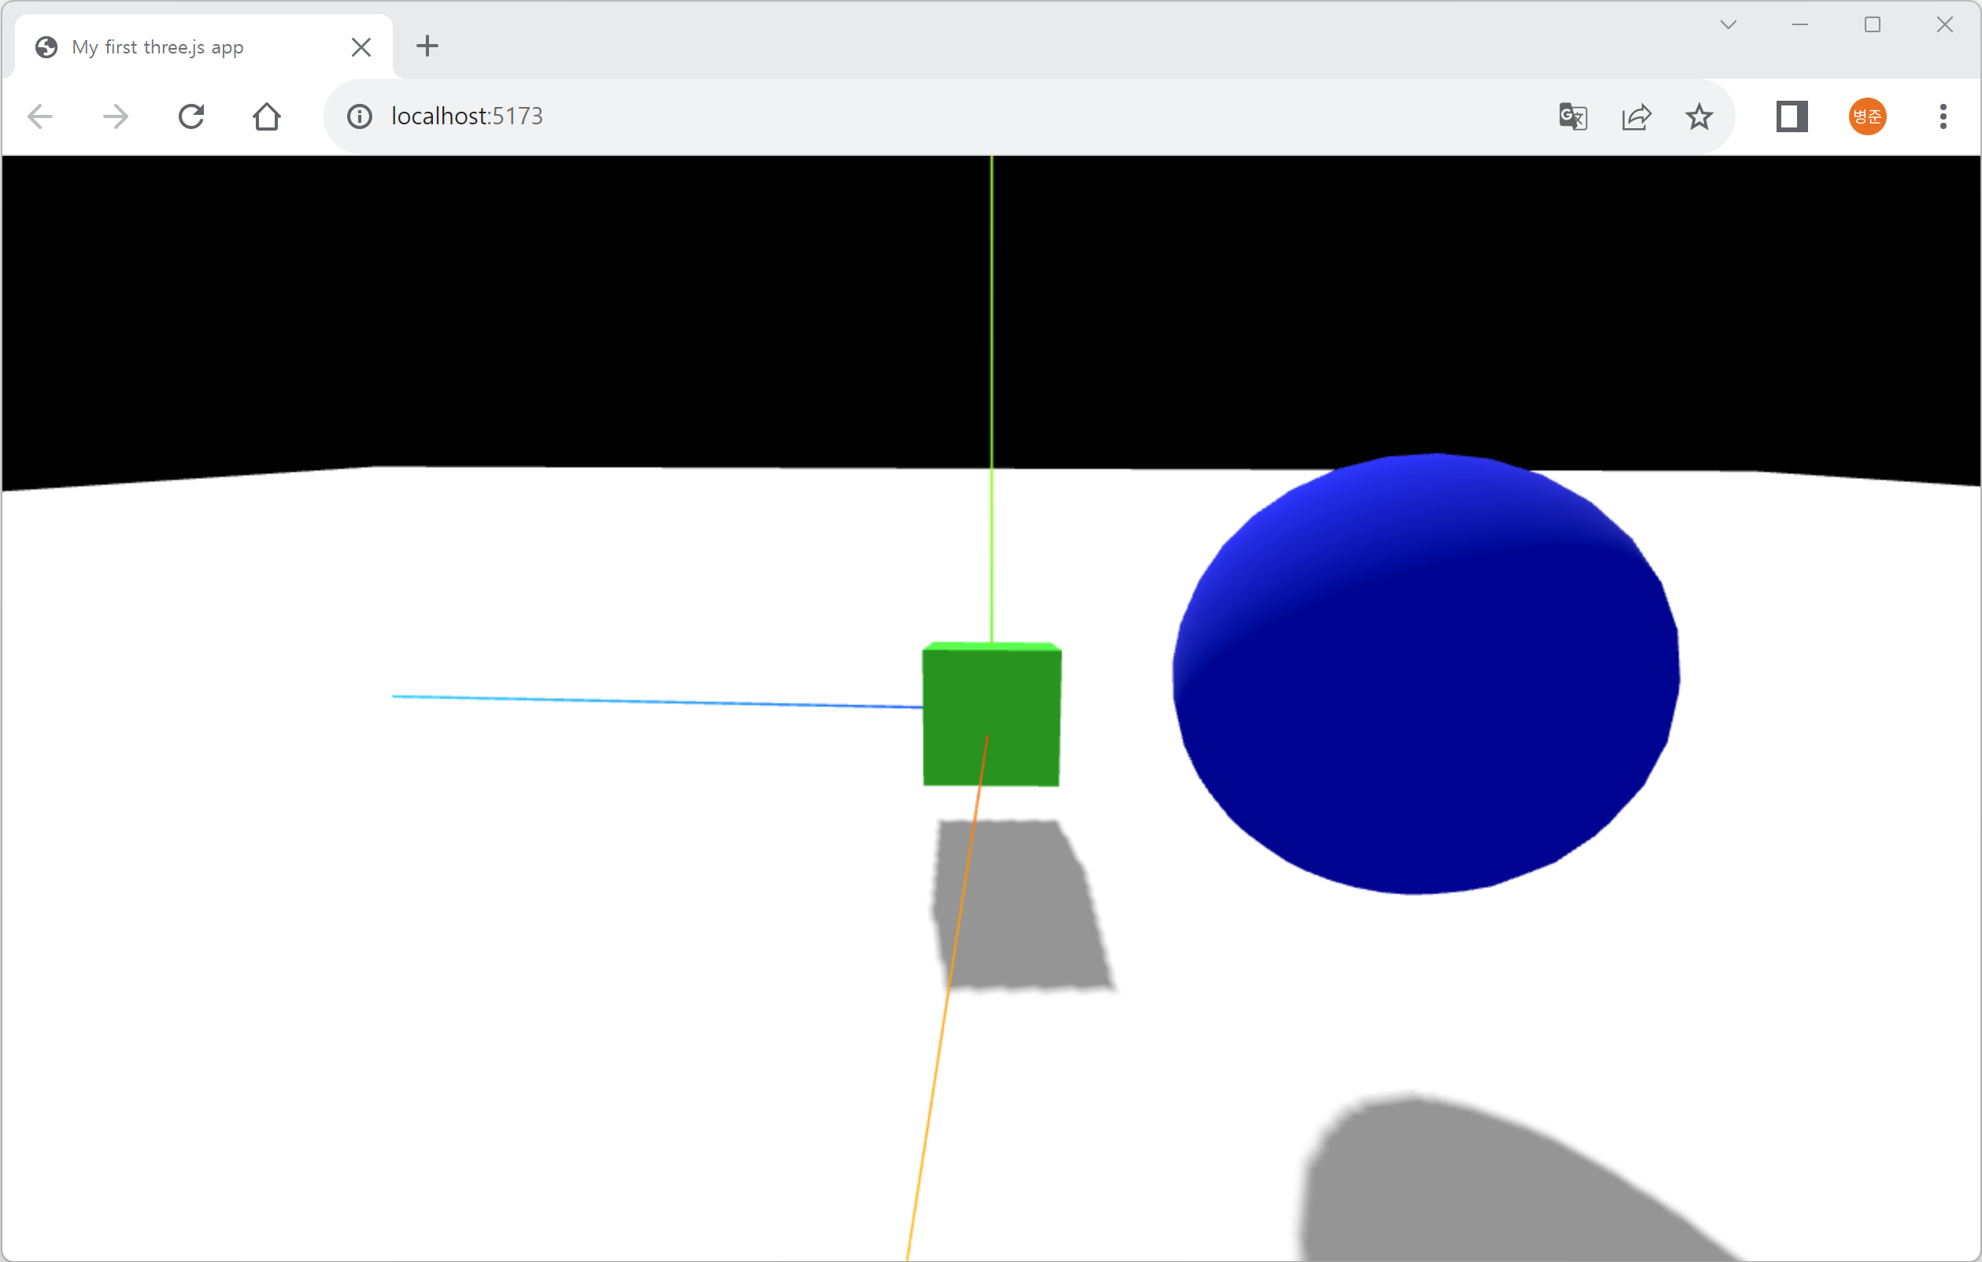Open the orange profile avatar

click(x=1868, y=116)
